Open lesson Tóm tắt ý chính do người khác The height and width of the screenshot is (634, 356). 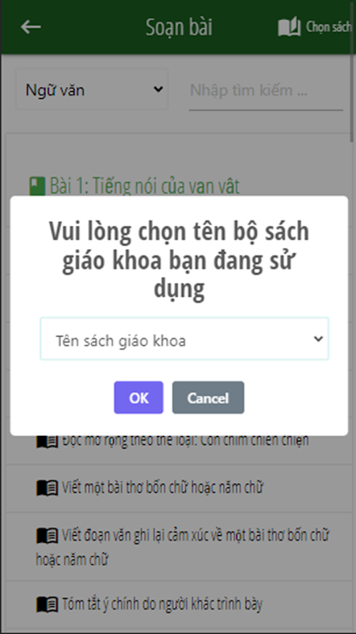pos(162,605)
